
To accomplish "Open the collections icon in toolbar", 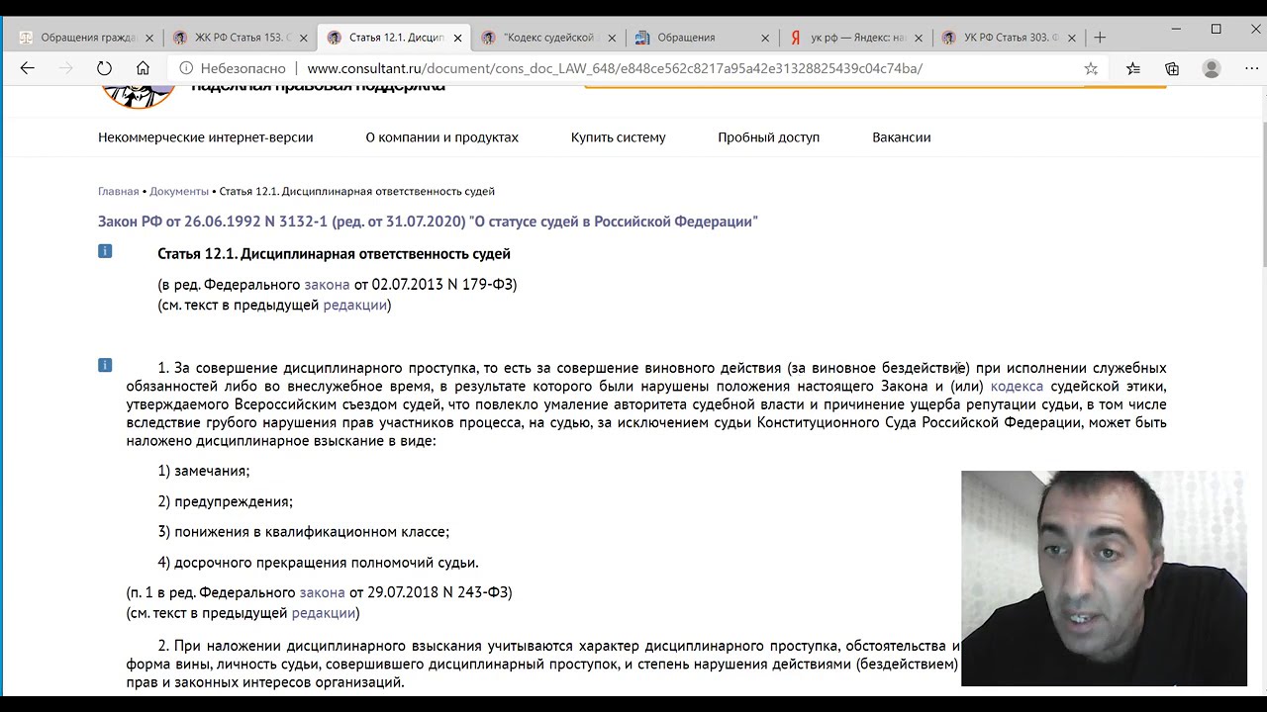I will pyautogui.click(x=1172, y=68).
